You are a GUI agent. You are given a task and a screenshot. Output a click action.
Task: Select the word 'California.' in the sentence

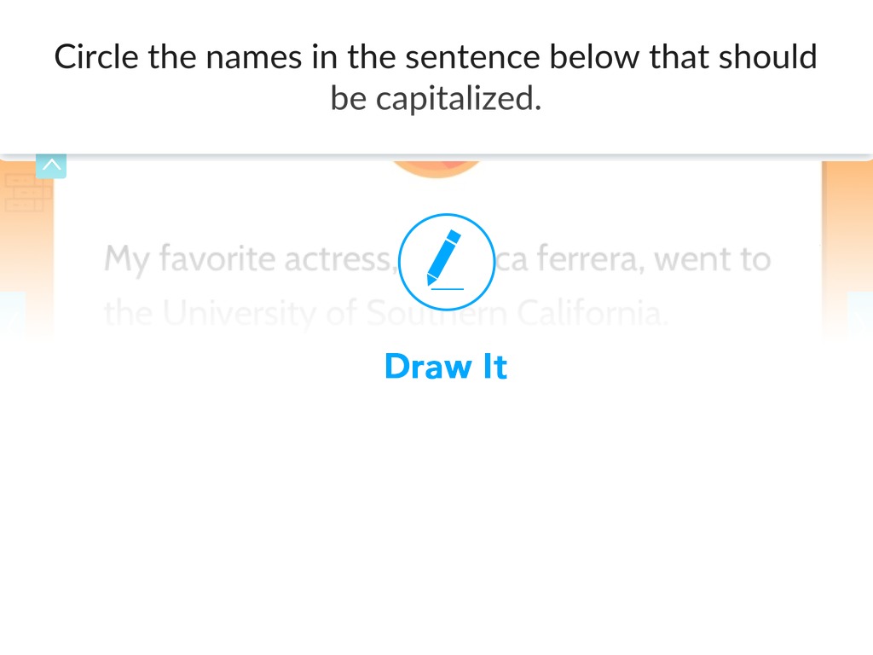(593, 312)
